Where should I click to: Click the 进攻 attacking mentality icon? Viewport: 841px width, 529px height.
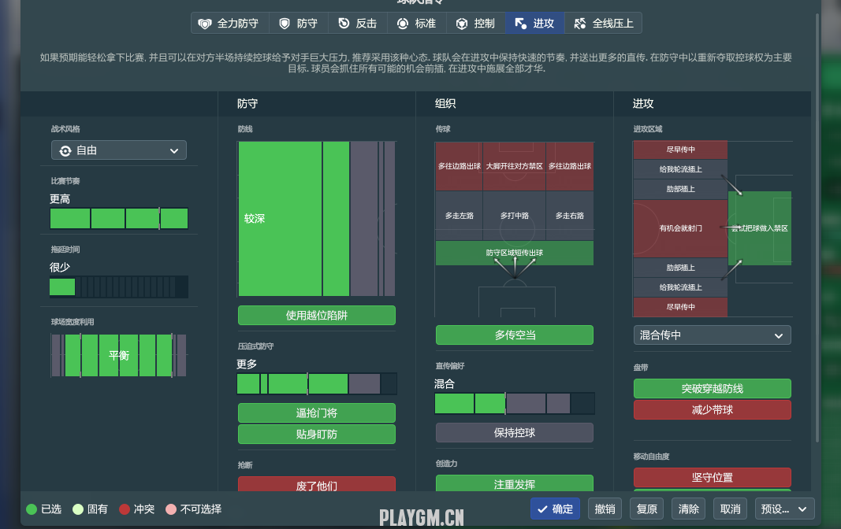point(521,24)
